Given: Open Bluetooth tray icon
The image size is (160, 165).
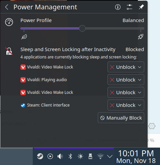Looking at the screenshot, I should tap(70, 156).
